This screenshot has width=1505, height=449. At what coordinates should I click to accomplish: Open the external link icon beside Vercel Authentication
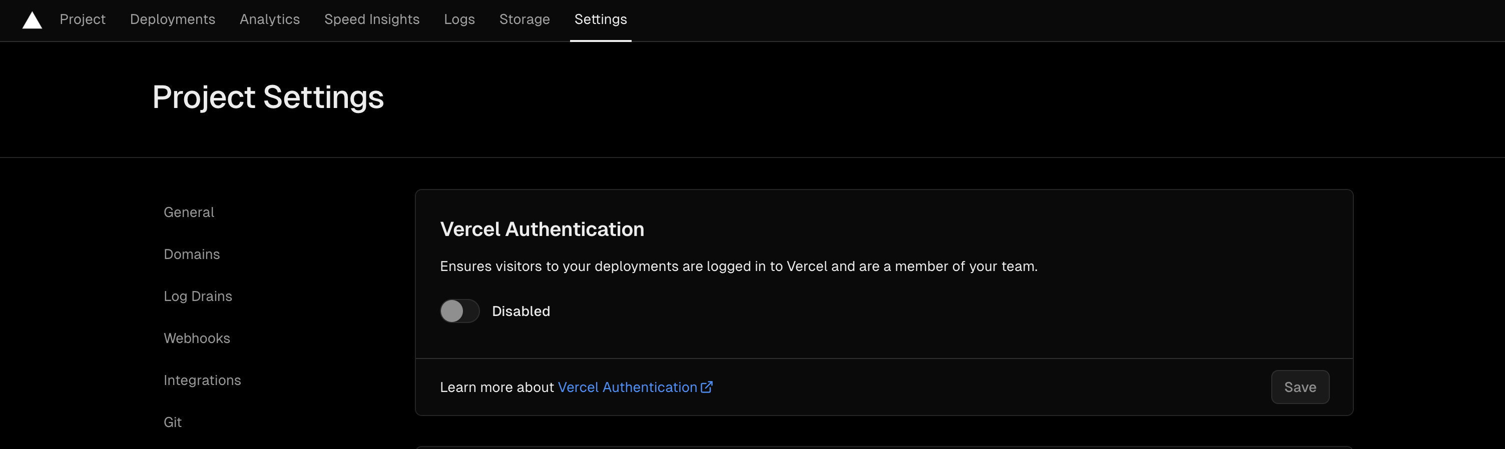pyautogui.click(x=706, y=386)
